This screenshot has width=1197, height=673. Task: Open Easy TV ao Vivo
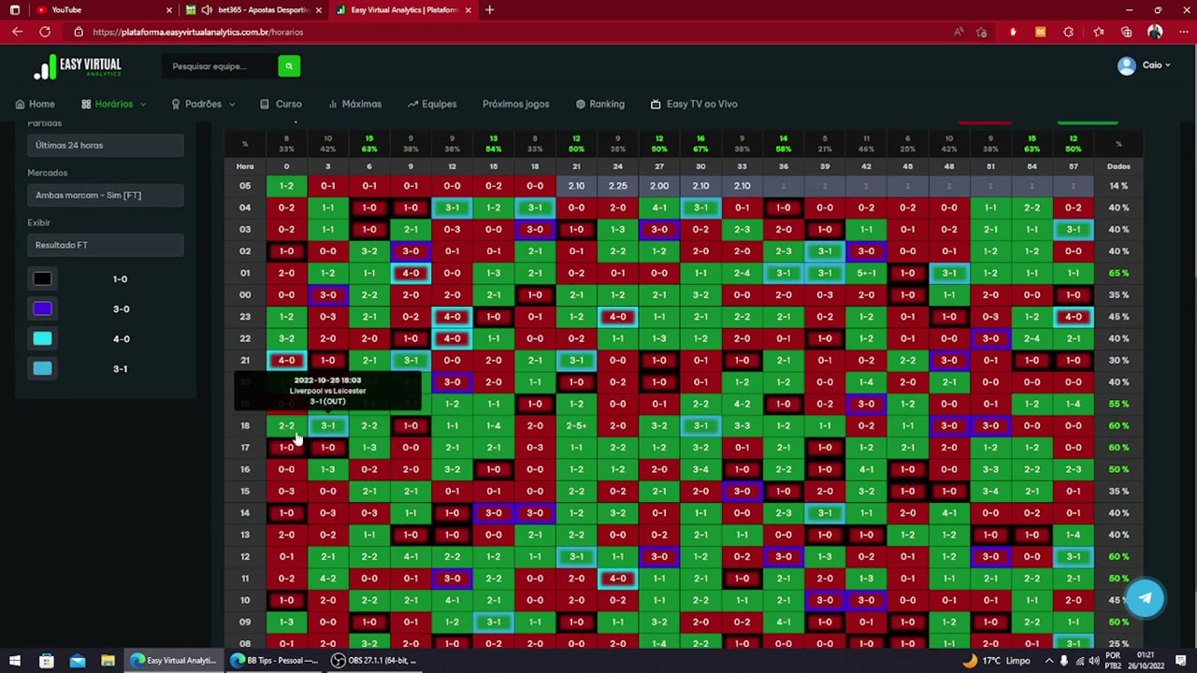click(694, 104)
